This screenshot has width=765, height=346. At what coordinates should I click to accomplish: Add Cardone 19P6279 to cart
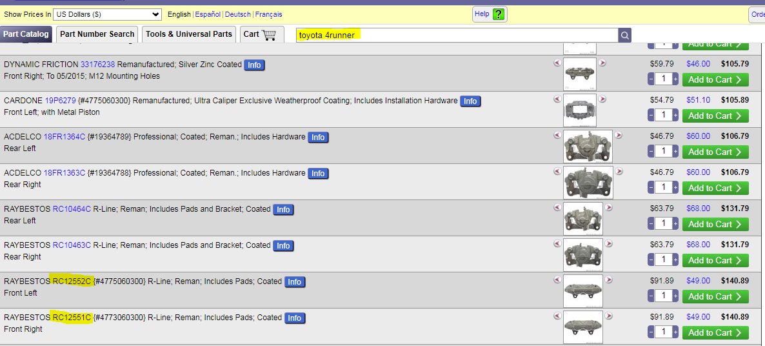tap(715, 116)
